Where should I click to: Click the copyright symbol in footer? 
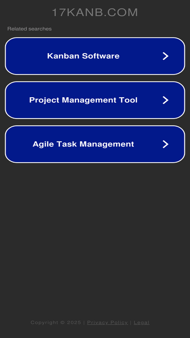tap(62, 322)
